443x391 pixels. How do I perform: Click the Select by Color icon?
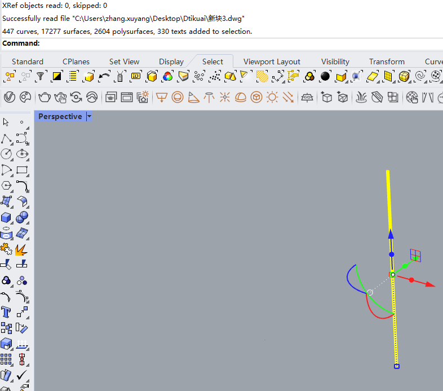point(167,76)
